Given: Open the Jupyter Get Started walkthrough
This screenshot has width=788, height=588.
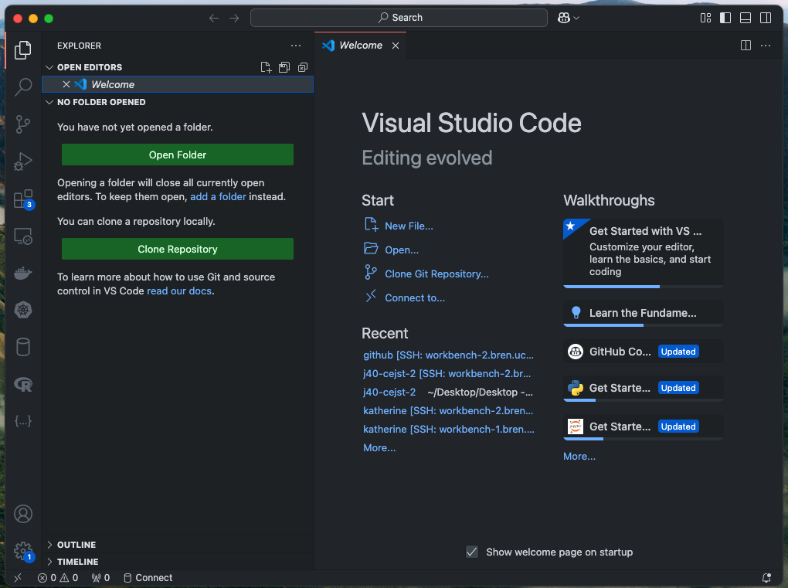Looking at the screenshot, I should click(644, 427).
